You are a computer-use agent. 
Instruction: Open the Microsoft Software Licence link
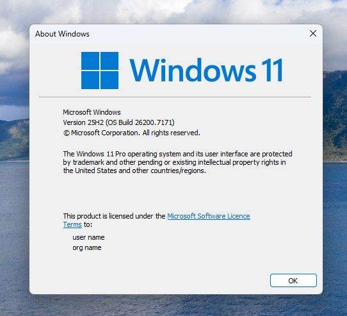click(x=209, y=216)
